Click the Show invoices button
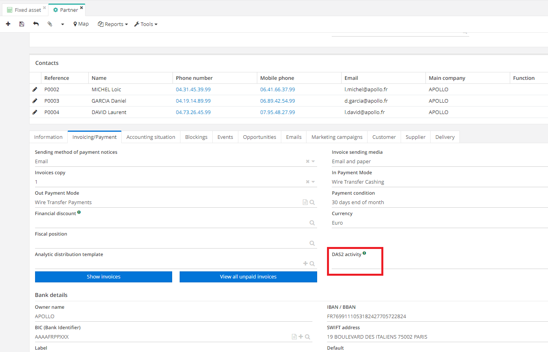 (104, 277)
